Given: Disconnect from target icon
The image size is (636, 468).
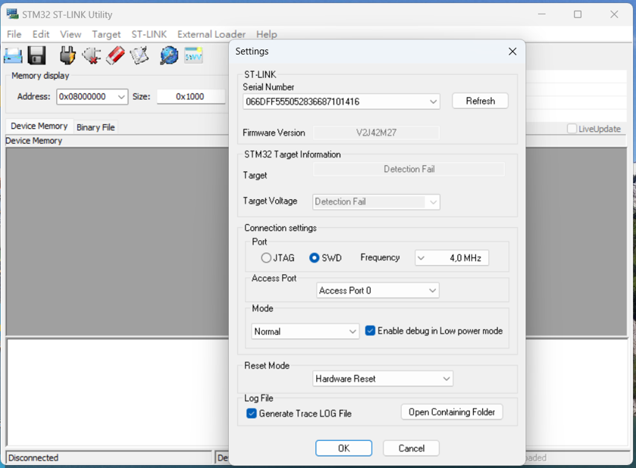Looking at the screenshot, I should [92, 55].
